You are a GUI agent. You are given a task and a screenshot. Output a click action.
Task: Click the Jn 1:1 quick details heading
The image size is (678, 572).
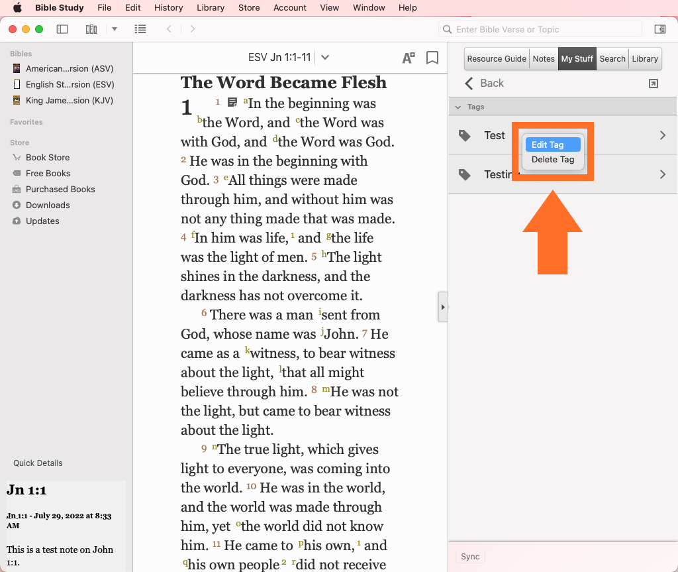(26, 490)
